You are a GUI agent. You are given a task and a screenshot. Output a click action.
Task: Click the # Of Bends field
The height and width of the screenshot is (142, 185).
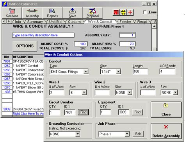tap(167, 72)
